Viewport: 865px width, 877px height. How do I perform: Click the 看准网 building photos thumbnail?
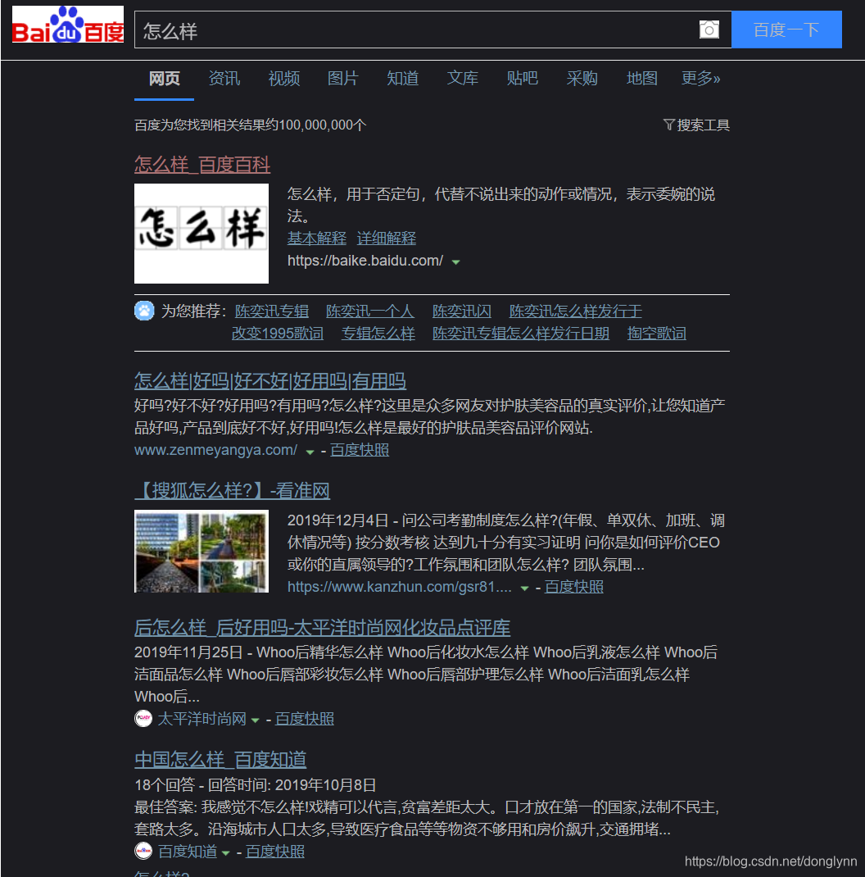tap(202, 551)
